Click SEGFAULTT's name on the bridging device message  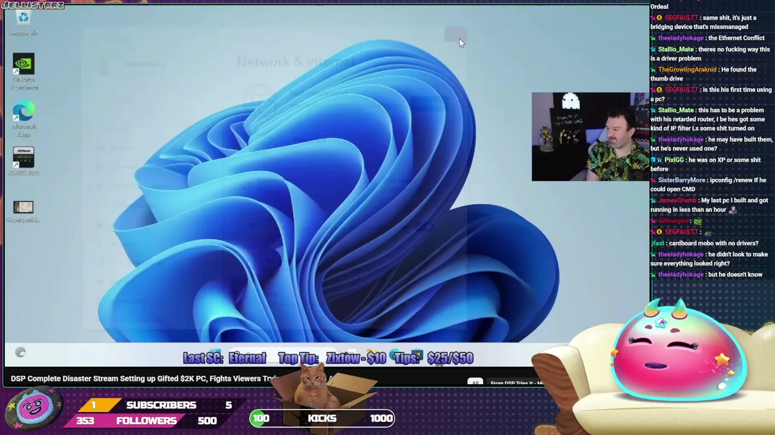(681, 18)
